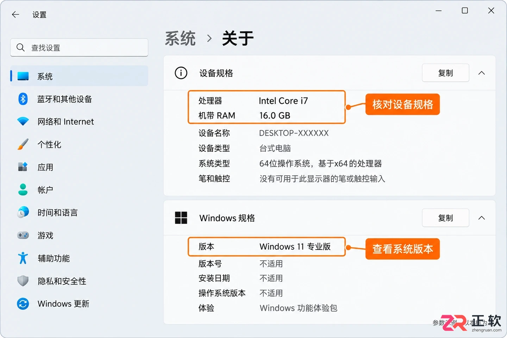Click the magnifier icon in the search box
The height and width of the screenshot is (338, 507).
(x=20, y=47)
